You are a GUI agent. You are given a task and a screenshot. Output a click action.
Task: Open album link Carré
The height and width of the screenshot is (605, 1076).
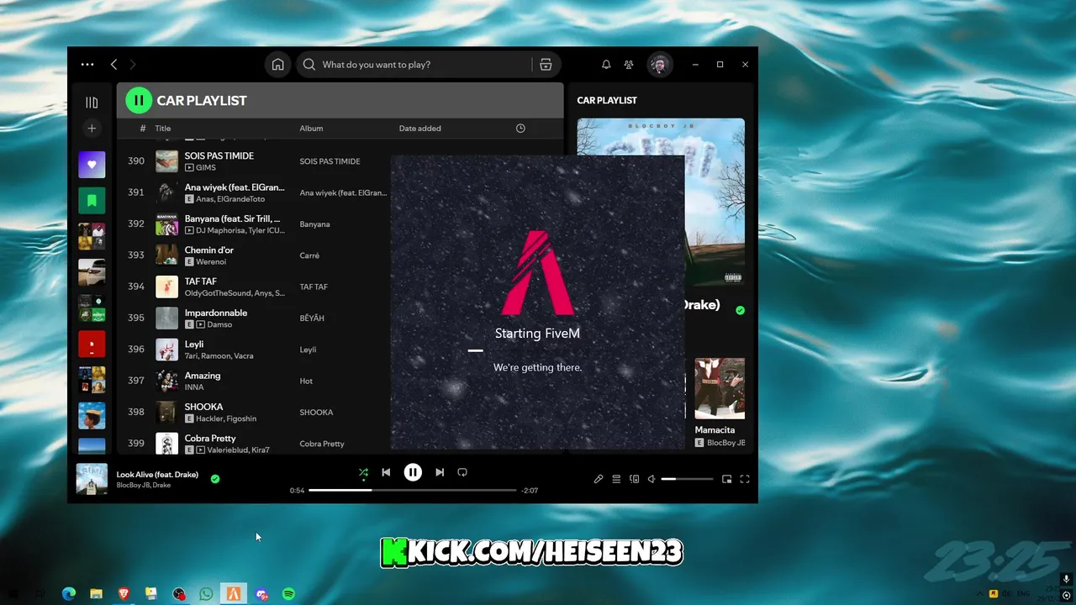coord(309,255)
